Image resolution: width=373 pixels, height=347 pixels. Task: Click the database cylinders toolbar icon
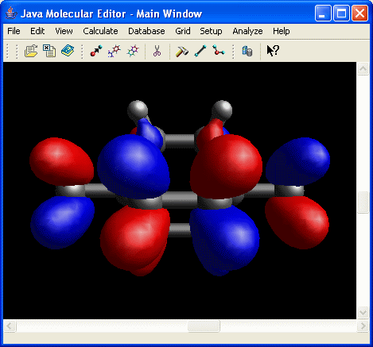click(x=247, y=51)
